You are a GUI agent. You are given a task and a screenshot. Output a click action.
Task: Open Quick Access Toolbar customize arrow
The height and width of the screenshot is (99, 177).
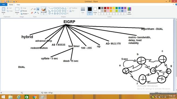[16, 2]
